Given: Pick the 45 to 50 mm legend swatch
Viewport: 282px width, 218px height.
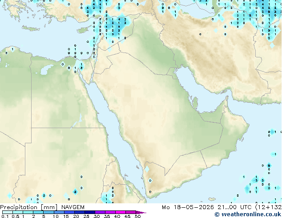Looking at the screenshot, I should point(131,212).
